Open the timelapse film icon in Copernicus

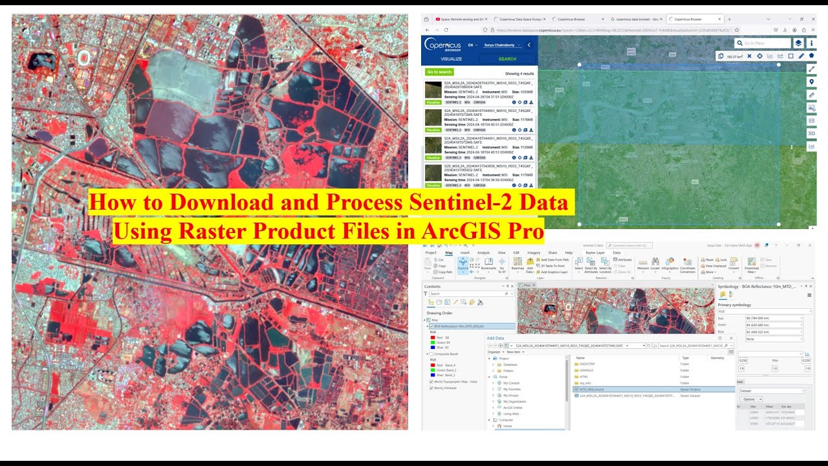(811, 120)
